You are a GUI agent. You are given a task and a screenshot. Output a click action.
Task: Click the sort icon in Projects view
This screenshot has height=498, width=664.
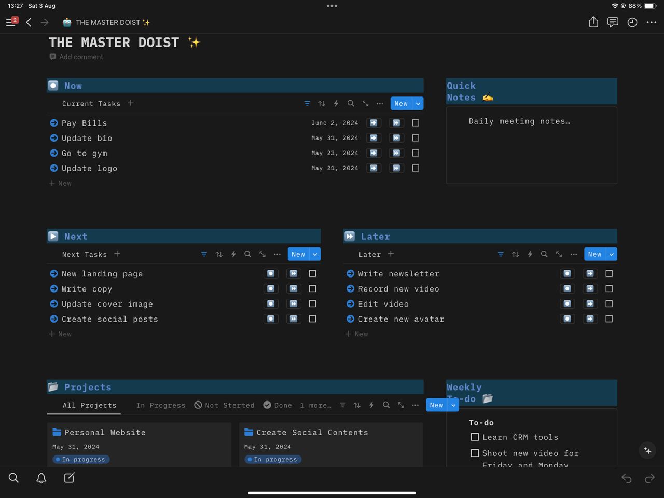[357, 405]
